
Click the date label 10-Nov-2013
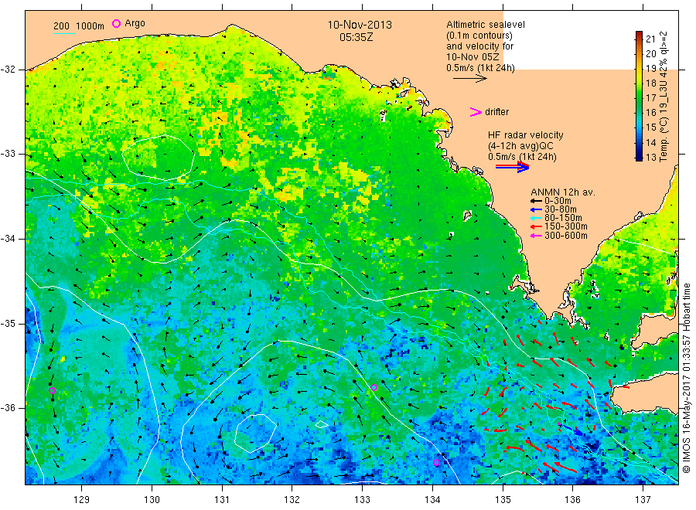pyautogui.click(x=360, y=25)
